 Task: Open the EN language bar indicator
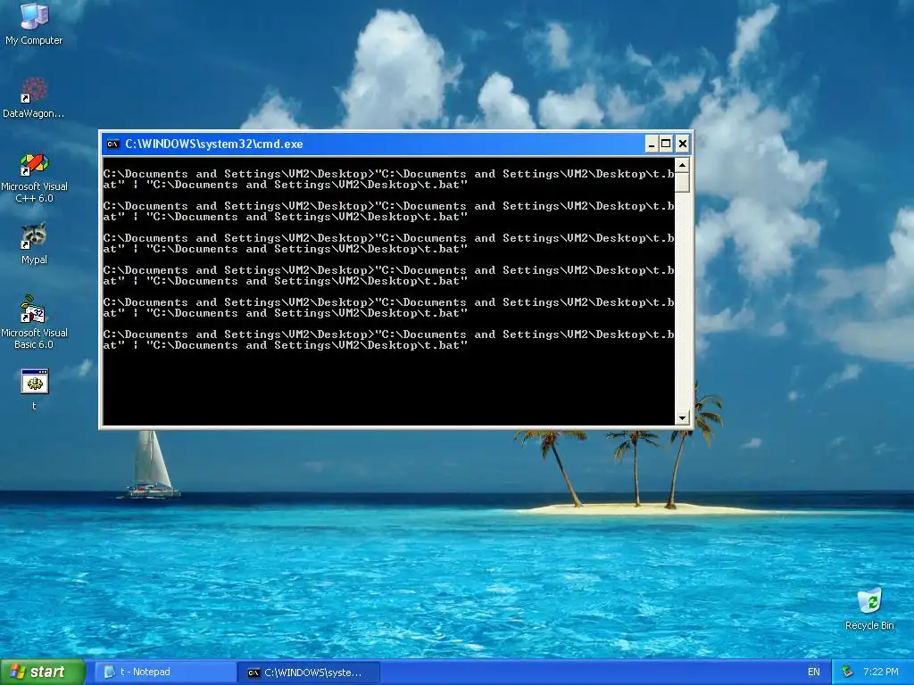tap(814, 673)
